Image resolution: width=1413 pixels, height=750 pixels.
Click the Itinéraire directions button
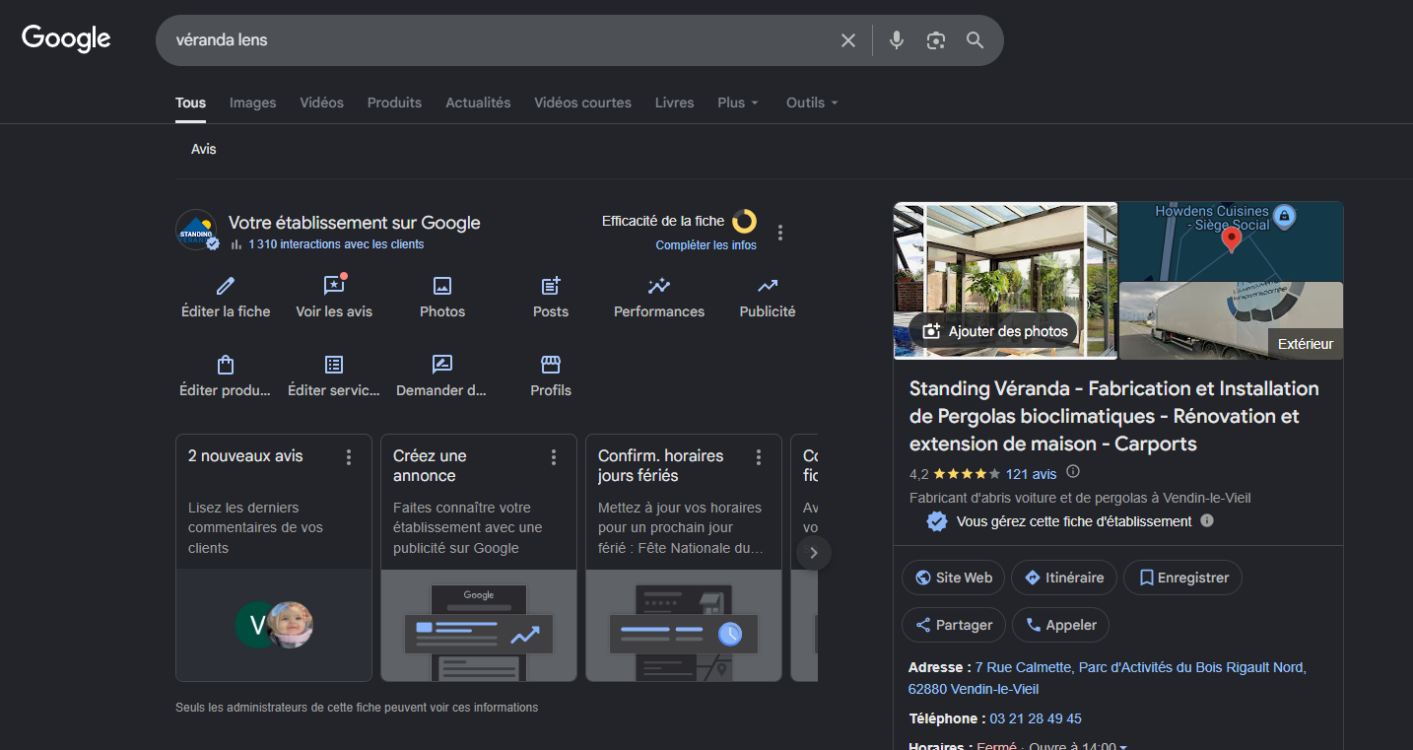[x=1064, y=578]
